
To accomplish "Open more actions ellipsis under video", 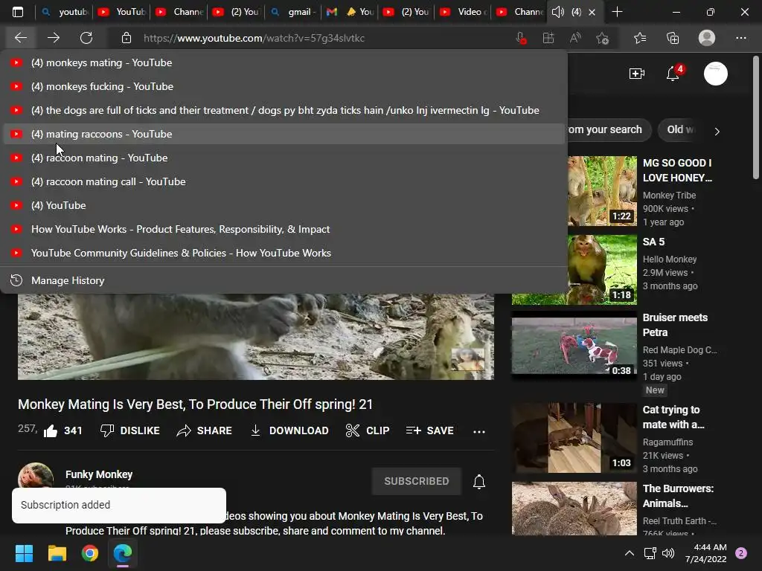I will point(479,431).
